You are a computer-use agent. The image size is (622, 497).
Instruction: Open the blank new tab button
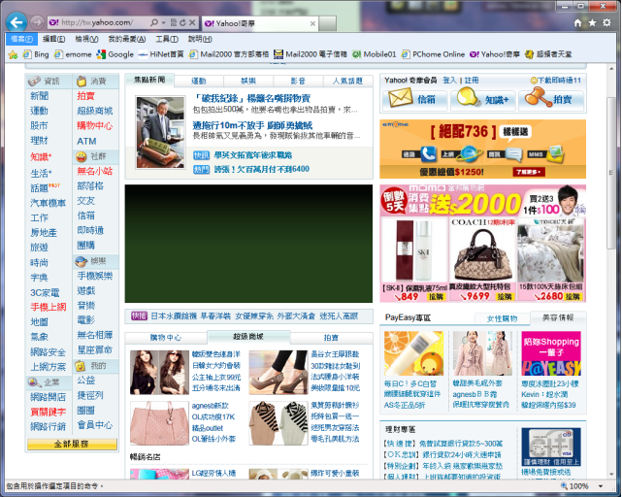pos(328,23)
